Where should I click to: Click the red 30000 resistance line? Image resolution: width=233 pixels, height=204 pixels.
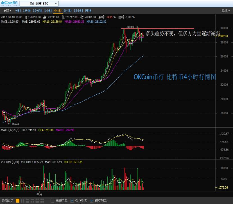click(x=157, y=29)
